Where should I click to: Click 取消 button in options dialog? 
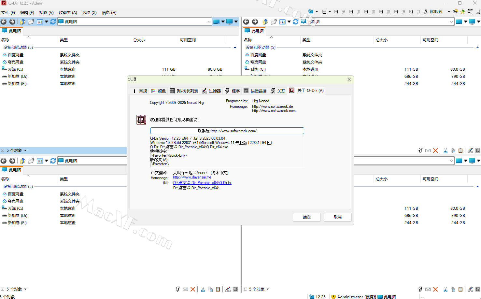tap(338, 217)
